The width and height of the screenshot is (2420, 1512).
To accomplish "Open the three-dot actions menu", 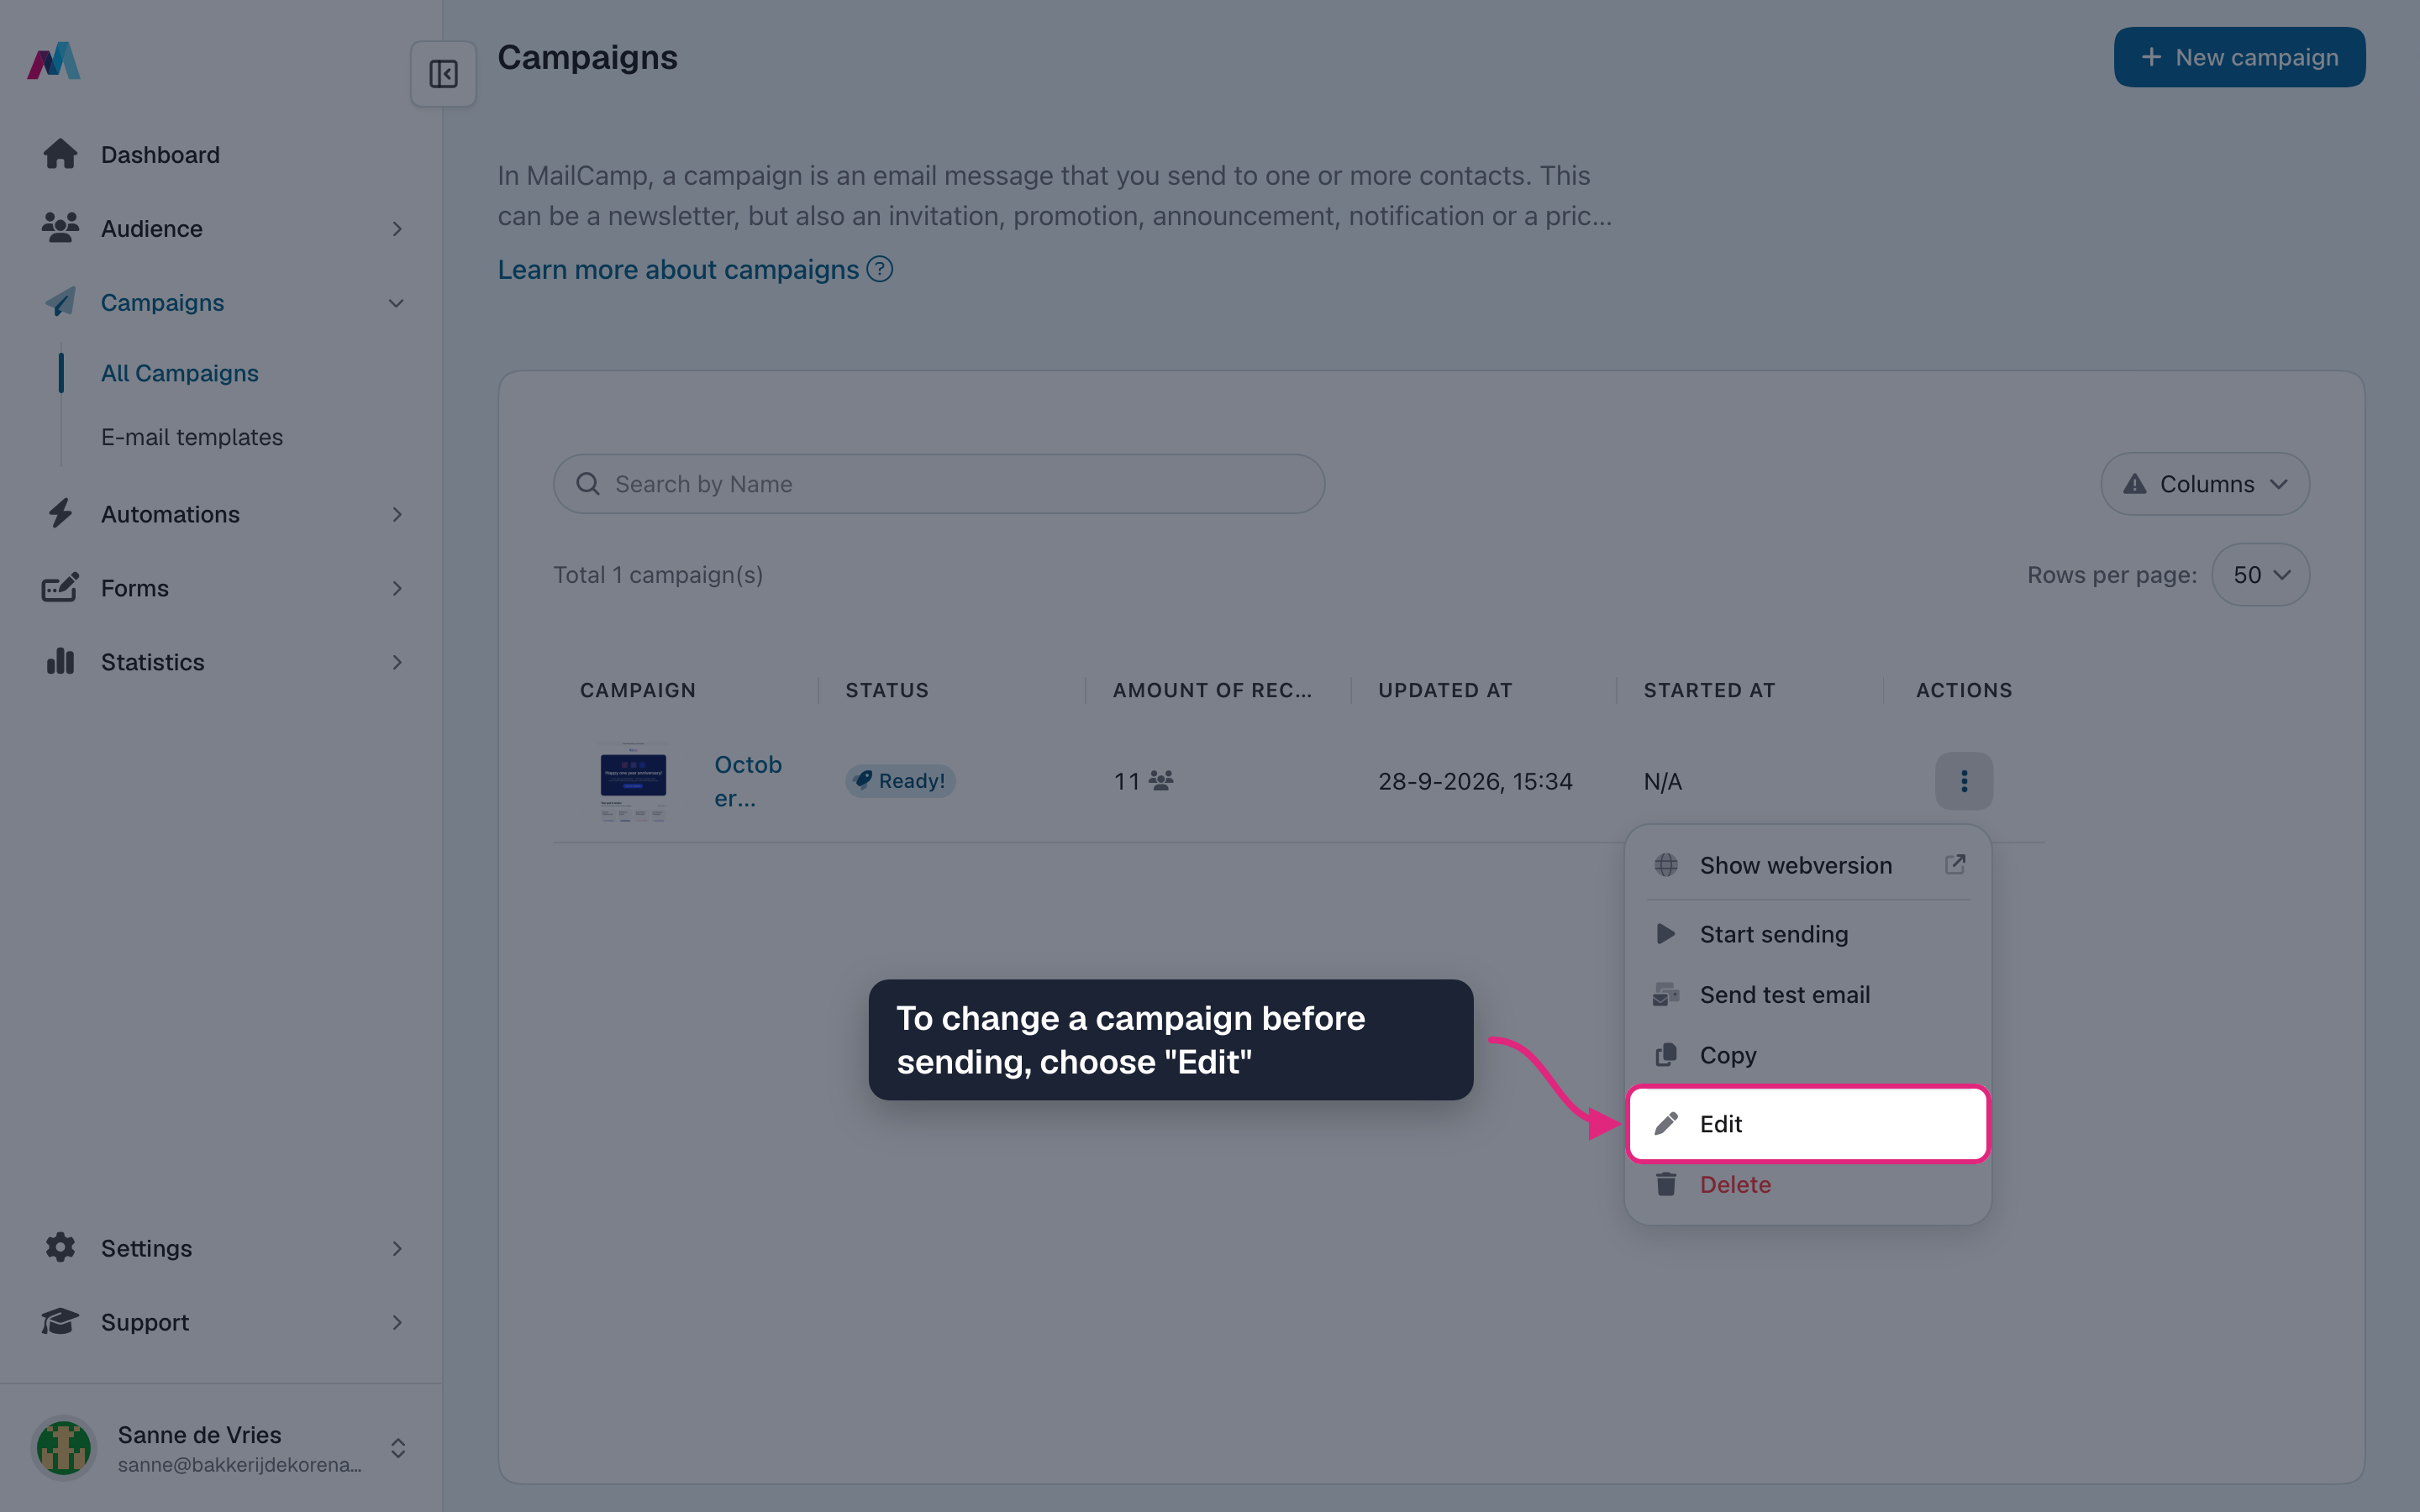I will click(1964, 781).
